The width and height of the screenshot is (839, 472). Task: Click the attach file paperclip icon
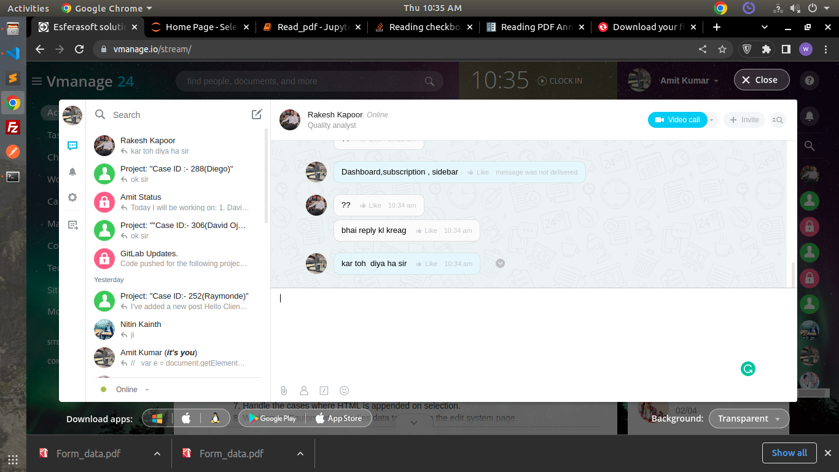(x=284, y=390)
